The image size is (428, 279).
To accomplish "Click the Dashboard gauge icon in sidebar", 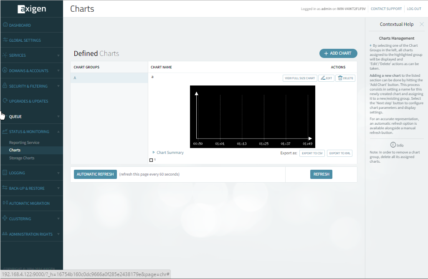I will click(5, 25).
